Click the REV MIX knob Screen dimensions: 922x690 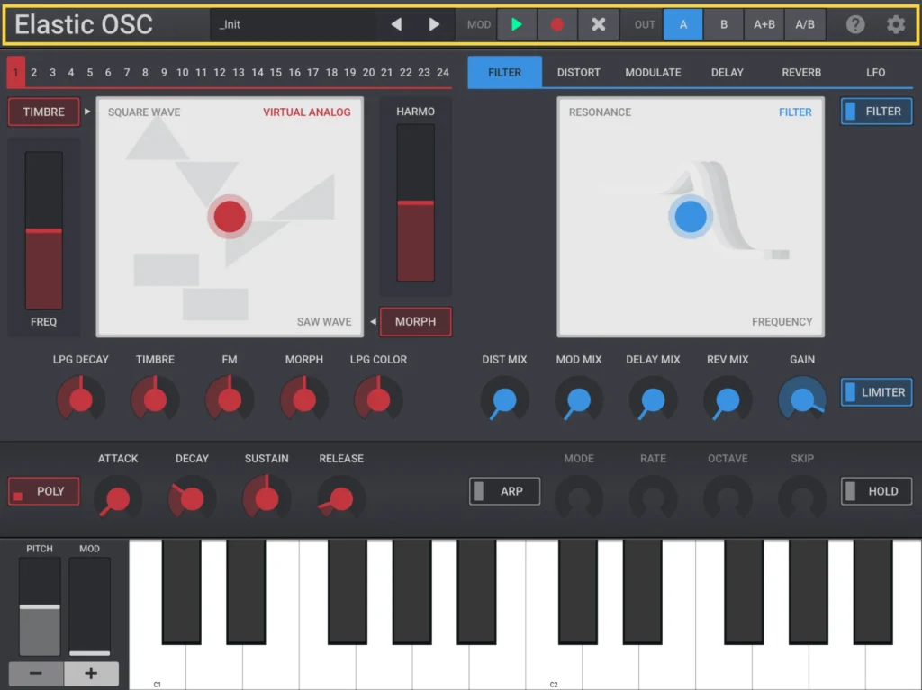728,399
